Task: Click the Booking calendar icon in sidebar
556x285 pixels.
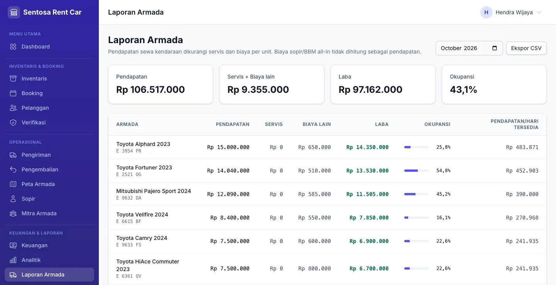Action: [13, 93]
